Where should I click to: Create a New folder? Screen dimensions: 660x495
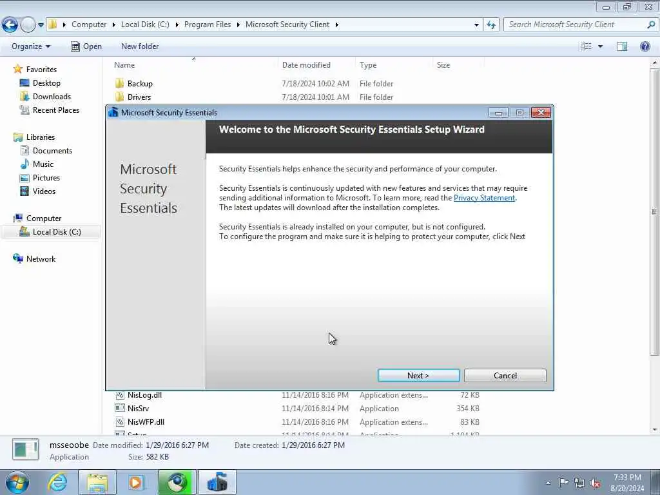tap(140, 46)
